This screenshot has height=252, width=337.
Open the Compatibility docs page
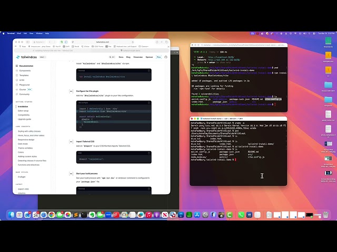pos(24,115)
